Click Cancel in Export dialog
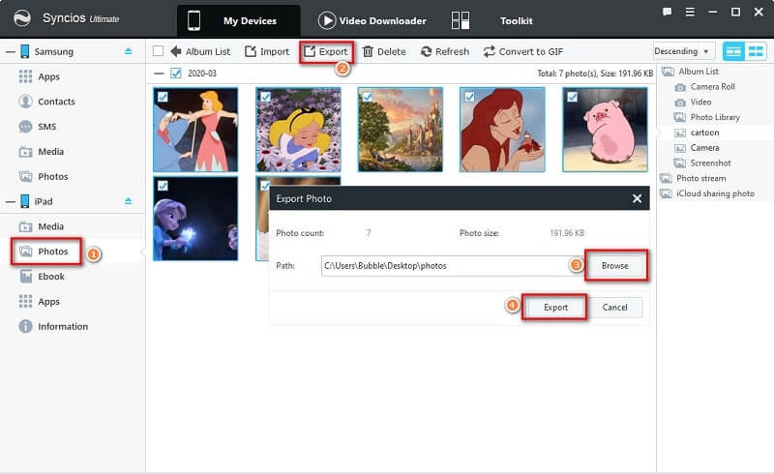The width and height of the screenshot is (774, 474). pyautogui.click(x=614, y=307)
